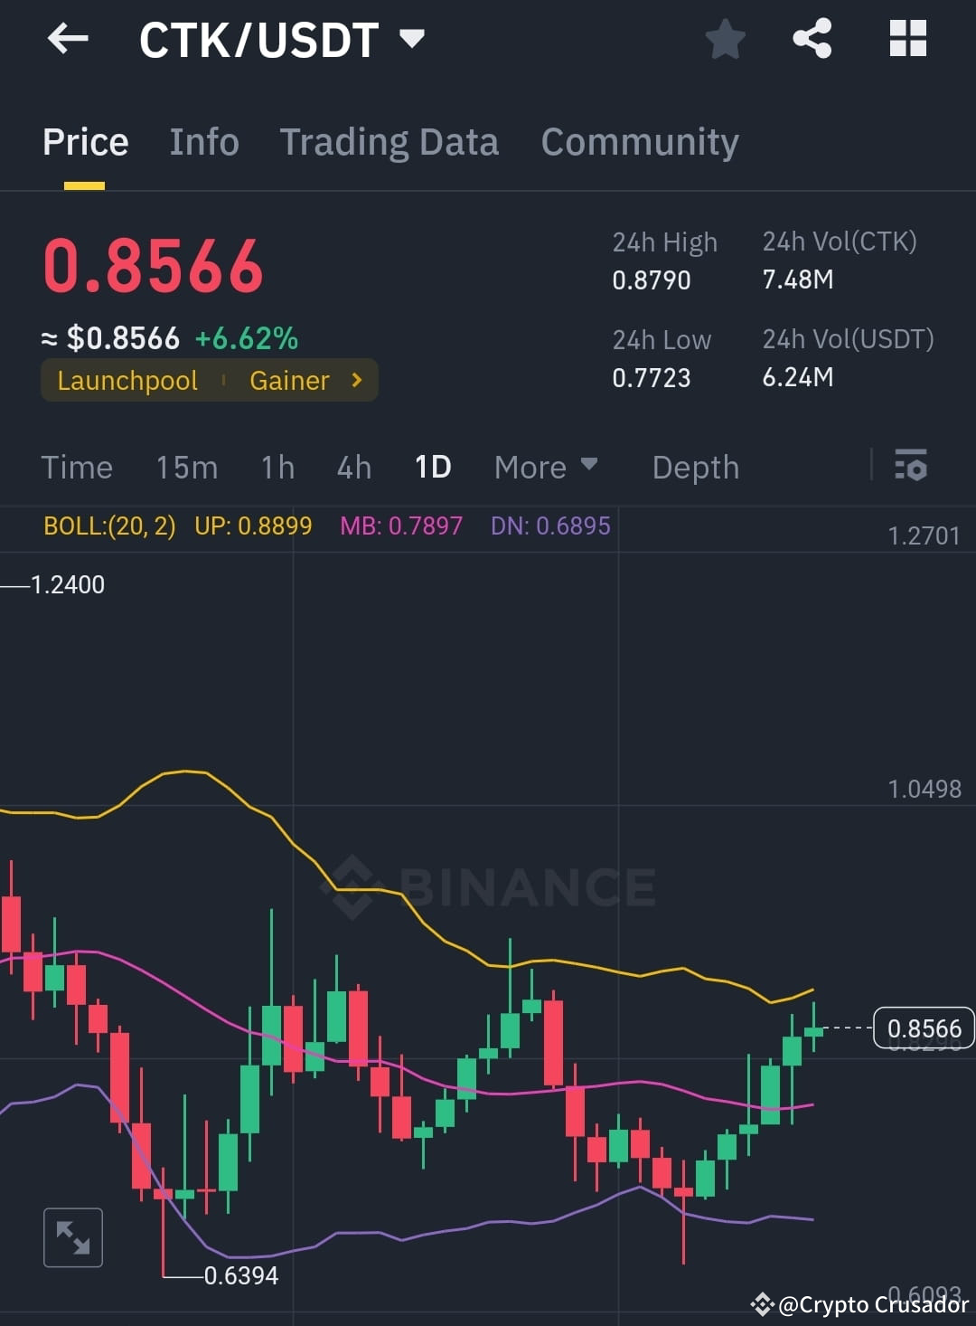Favorite the CTK/USDT pair using the star
Screen dimensions: 976x1326
click(726, 38)
